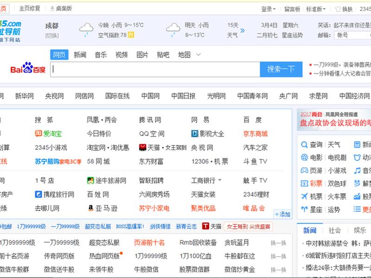The image size is (371, 278).
Task: Switch to the 娱乐 news tab
Action: coord(360,230)
